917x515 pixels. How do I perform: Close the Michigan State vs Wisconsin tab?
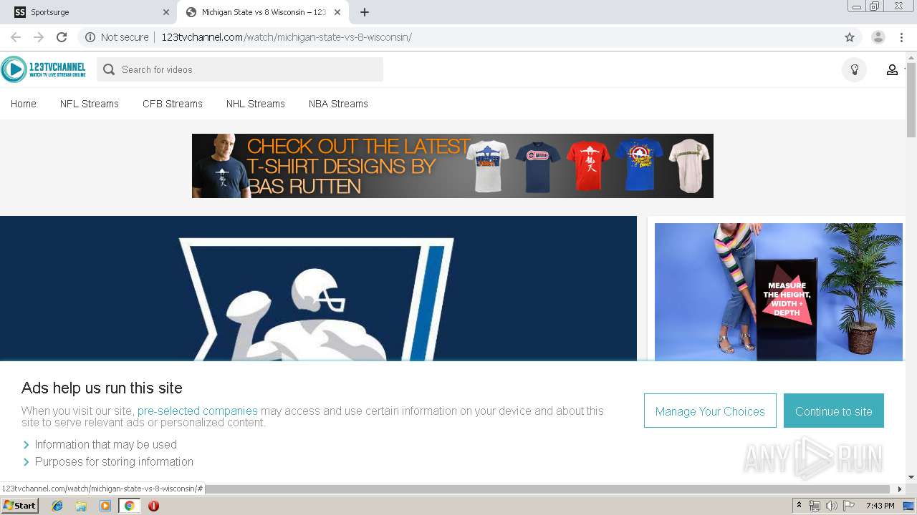337,12
